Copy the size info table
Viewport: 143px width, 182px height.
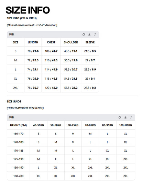84,34
